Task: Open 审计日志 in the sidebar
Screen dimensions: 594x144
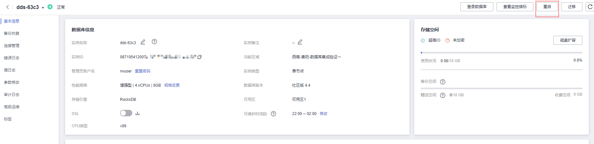Action: click(x=12, y=95)
